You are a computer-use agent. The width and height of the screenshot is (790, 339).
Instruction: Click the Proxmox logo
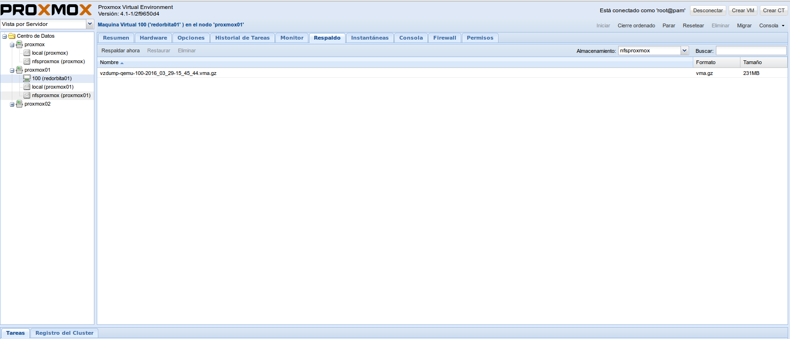click(x=46, y=10)
